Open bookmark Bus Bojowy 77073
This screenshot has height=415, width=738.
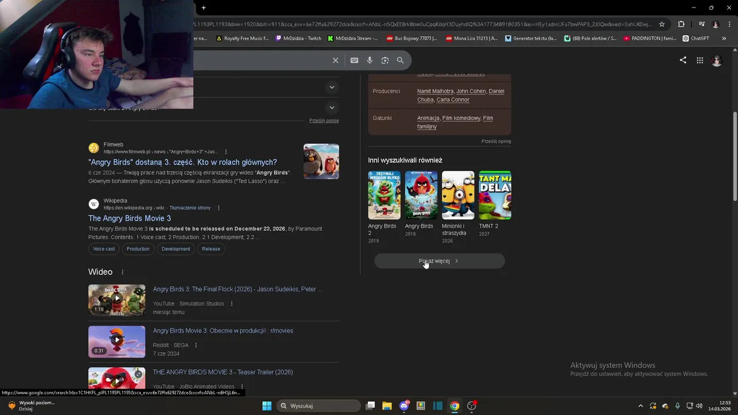tap(412, 39)
